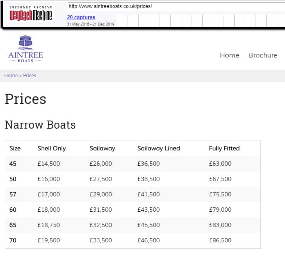This screenshot has width=285, height=256.
Task: Click size 70 row label
Action: [13, 240]
